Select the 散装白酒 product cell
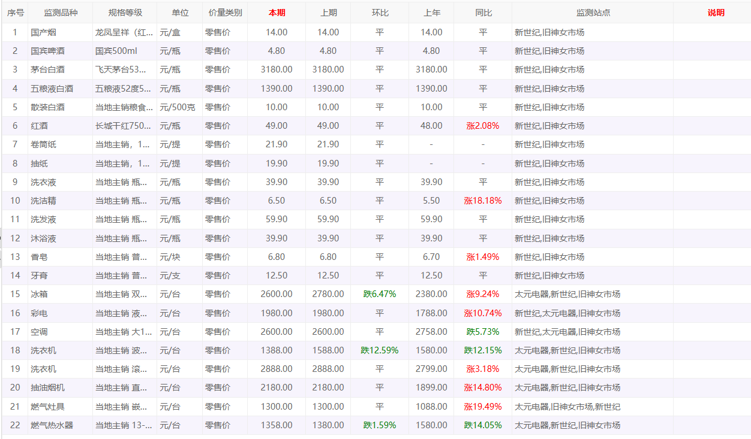The image size is (751, 439). pyautogui.click(x=61, y=107)
